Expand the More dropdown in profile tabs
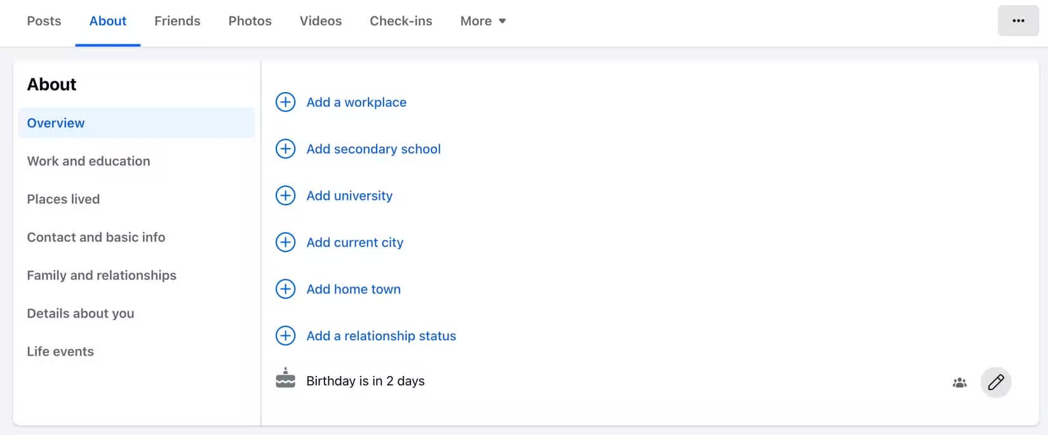This screenshot has width=1048, height=435. 483,21
